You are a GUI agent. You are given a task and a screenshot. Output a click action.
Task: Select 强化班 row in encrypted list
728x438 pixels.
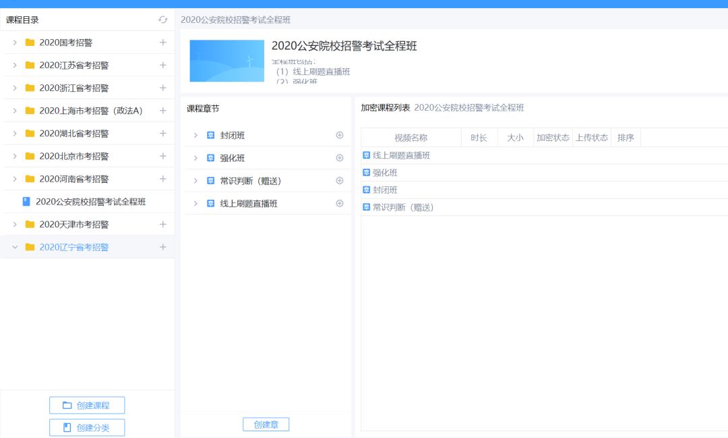coord(544,173)
